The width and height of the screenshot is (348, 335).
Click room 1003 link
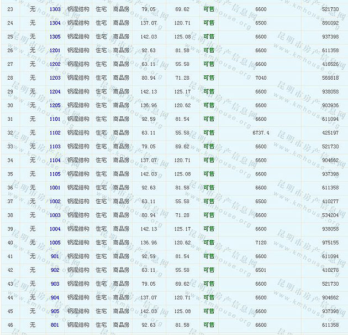(x=55, y=215)
